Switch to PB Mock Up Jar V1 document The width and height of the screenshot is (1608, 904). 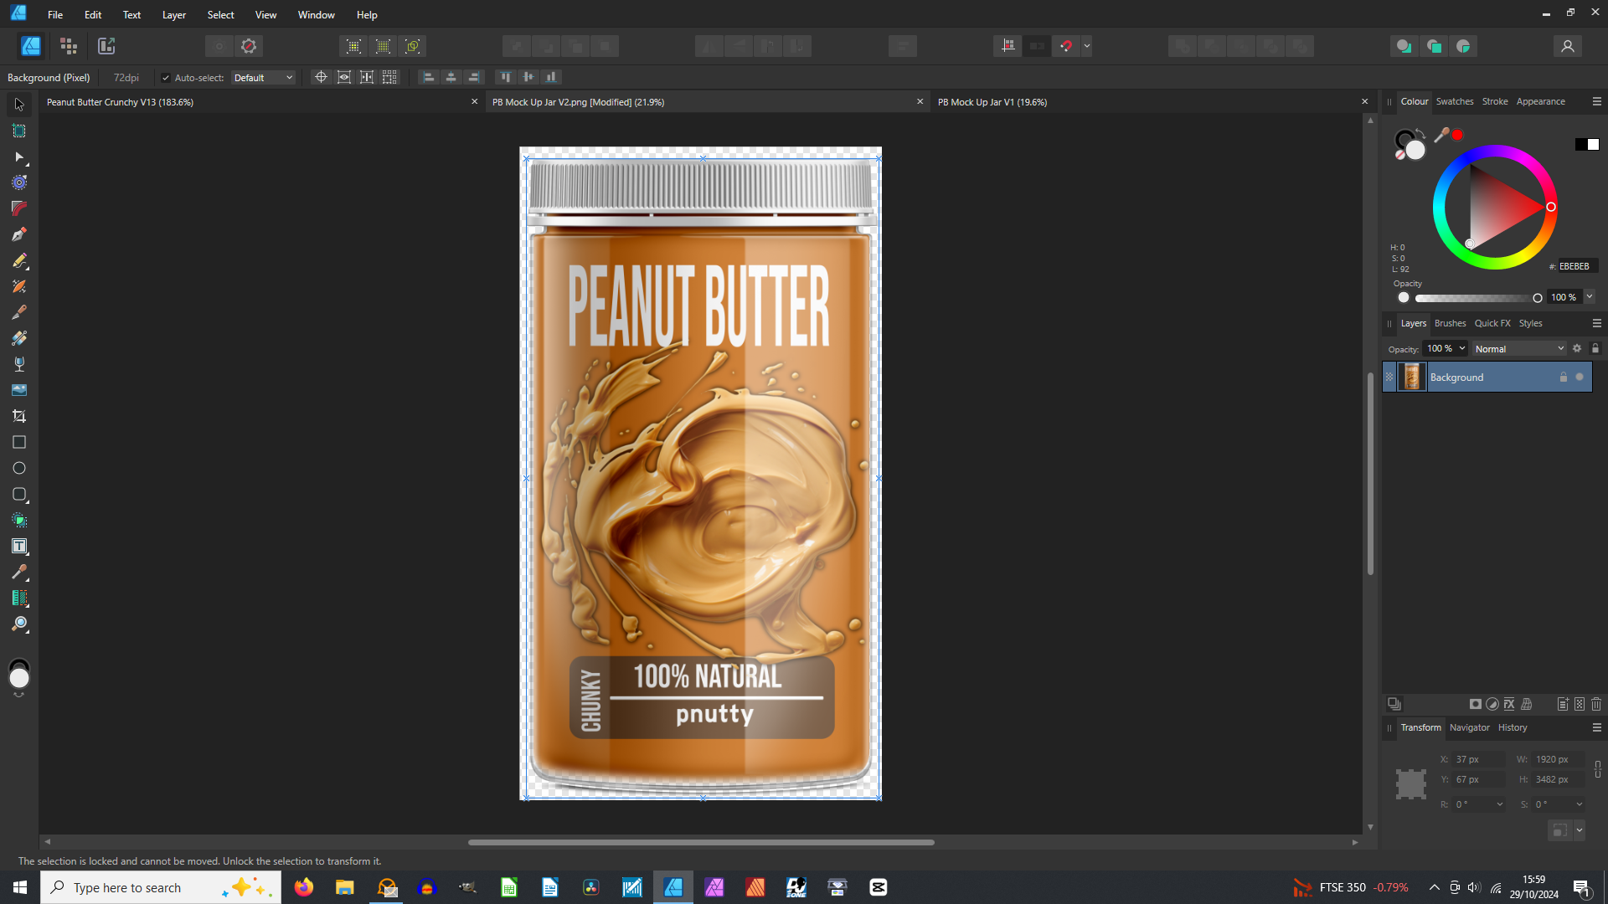pyautogui.click(x=992, y=102)
